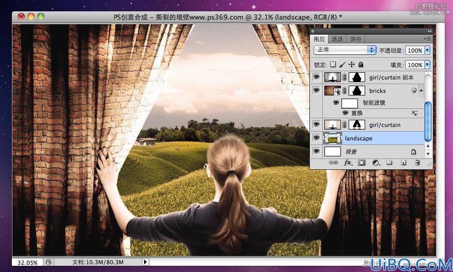Open blending options icon for 置换 filter
Screen dimensions: 453x272
point(415,113)
